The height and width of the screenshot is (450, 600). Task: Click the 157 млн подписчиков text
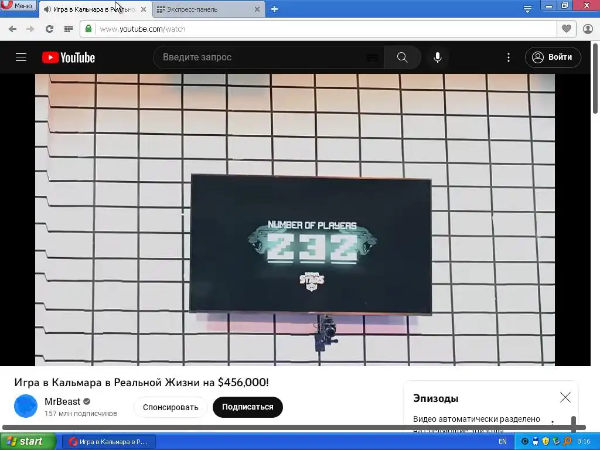click(x=81, y=414)
